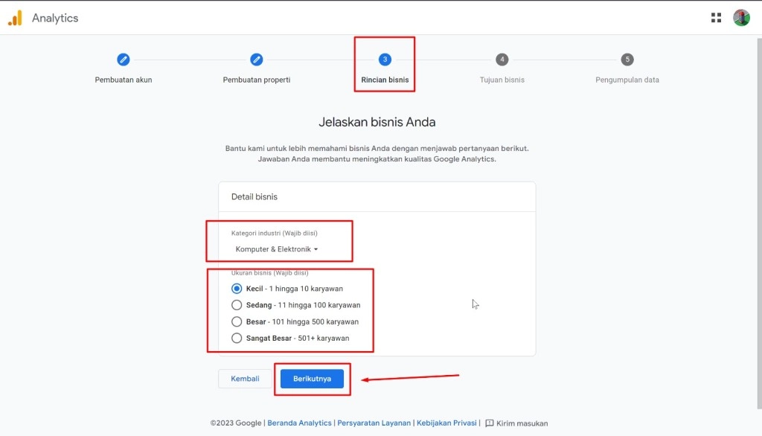Click the step 5 circle icon
762x436 pixels.
click(627, 60)
